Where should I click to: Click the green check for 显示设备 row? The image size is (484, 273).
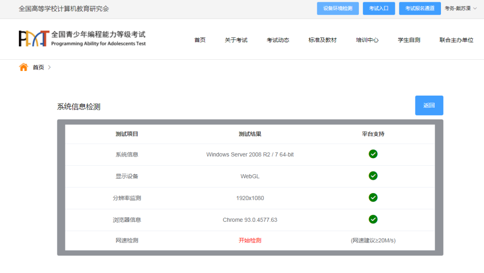coord(373,176)
